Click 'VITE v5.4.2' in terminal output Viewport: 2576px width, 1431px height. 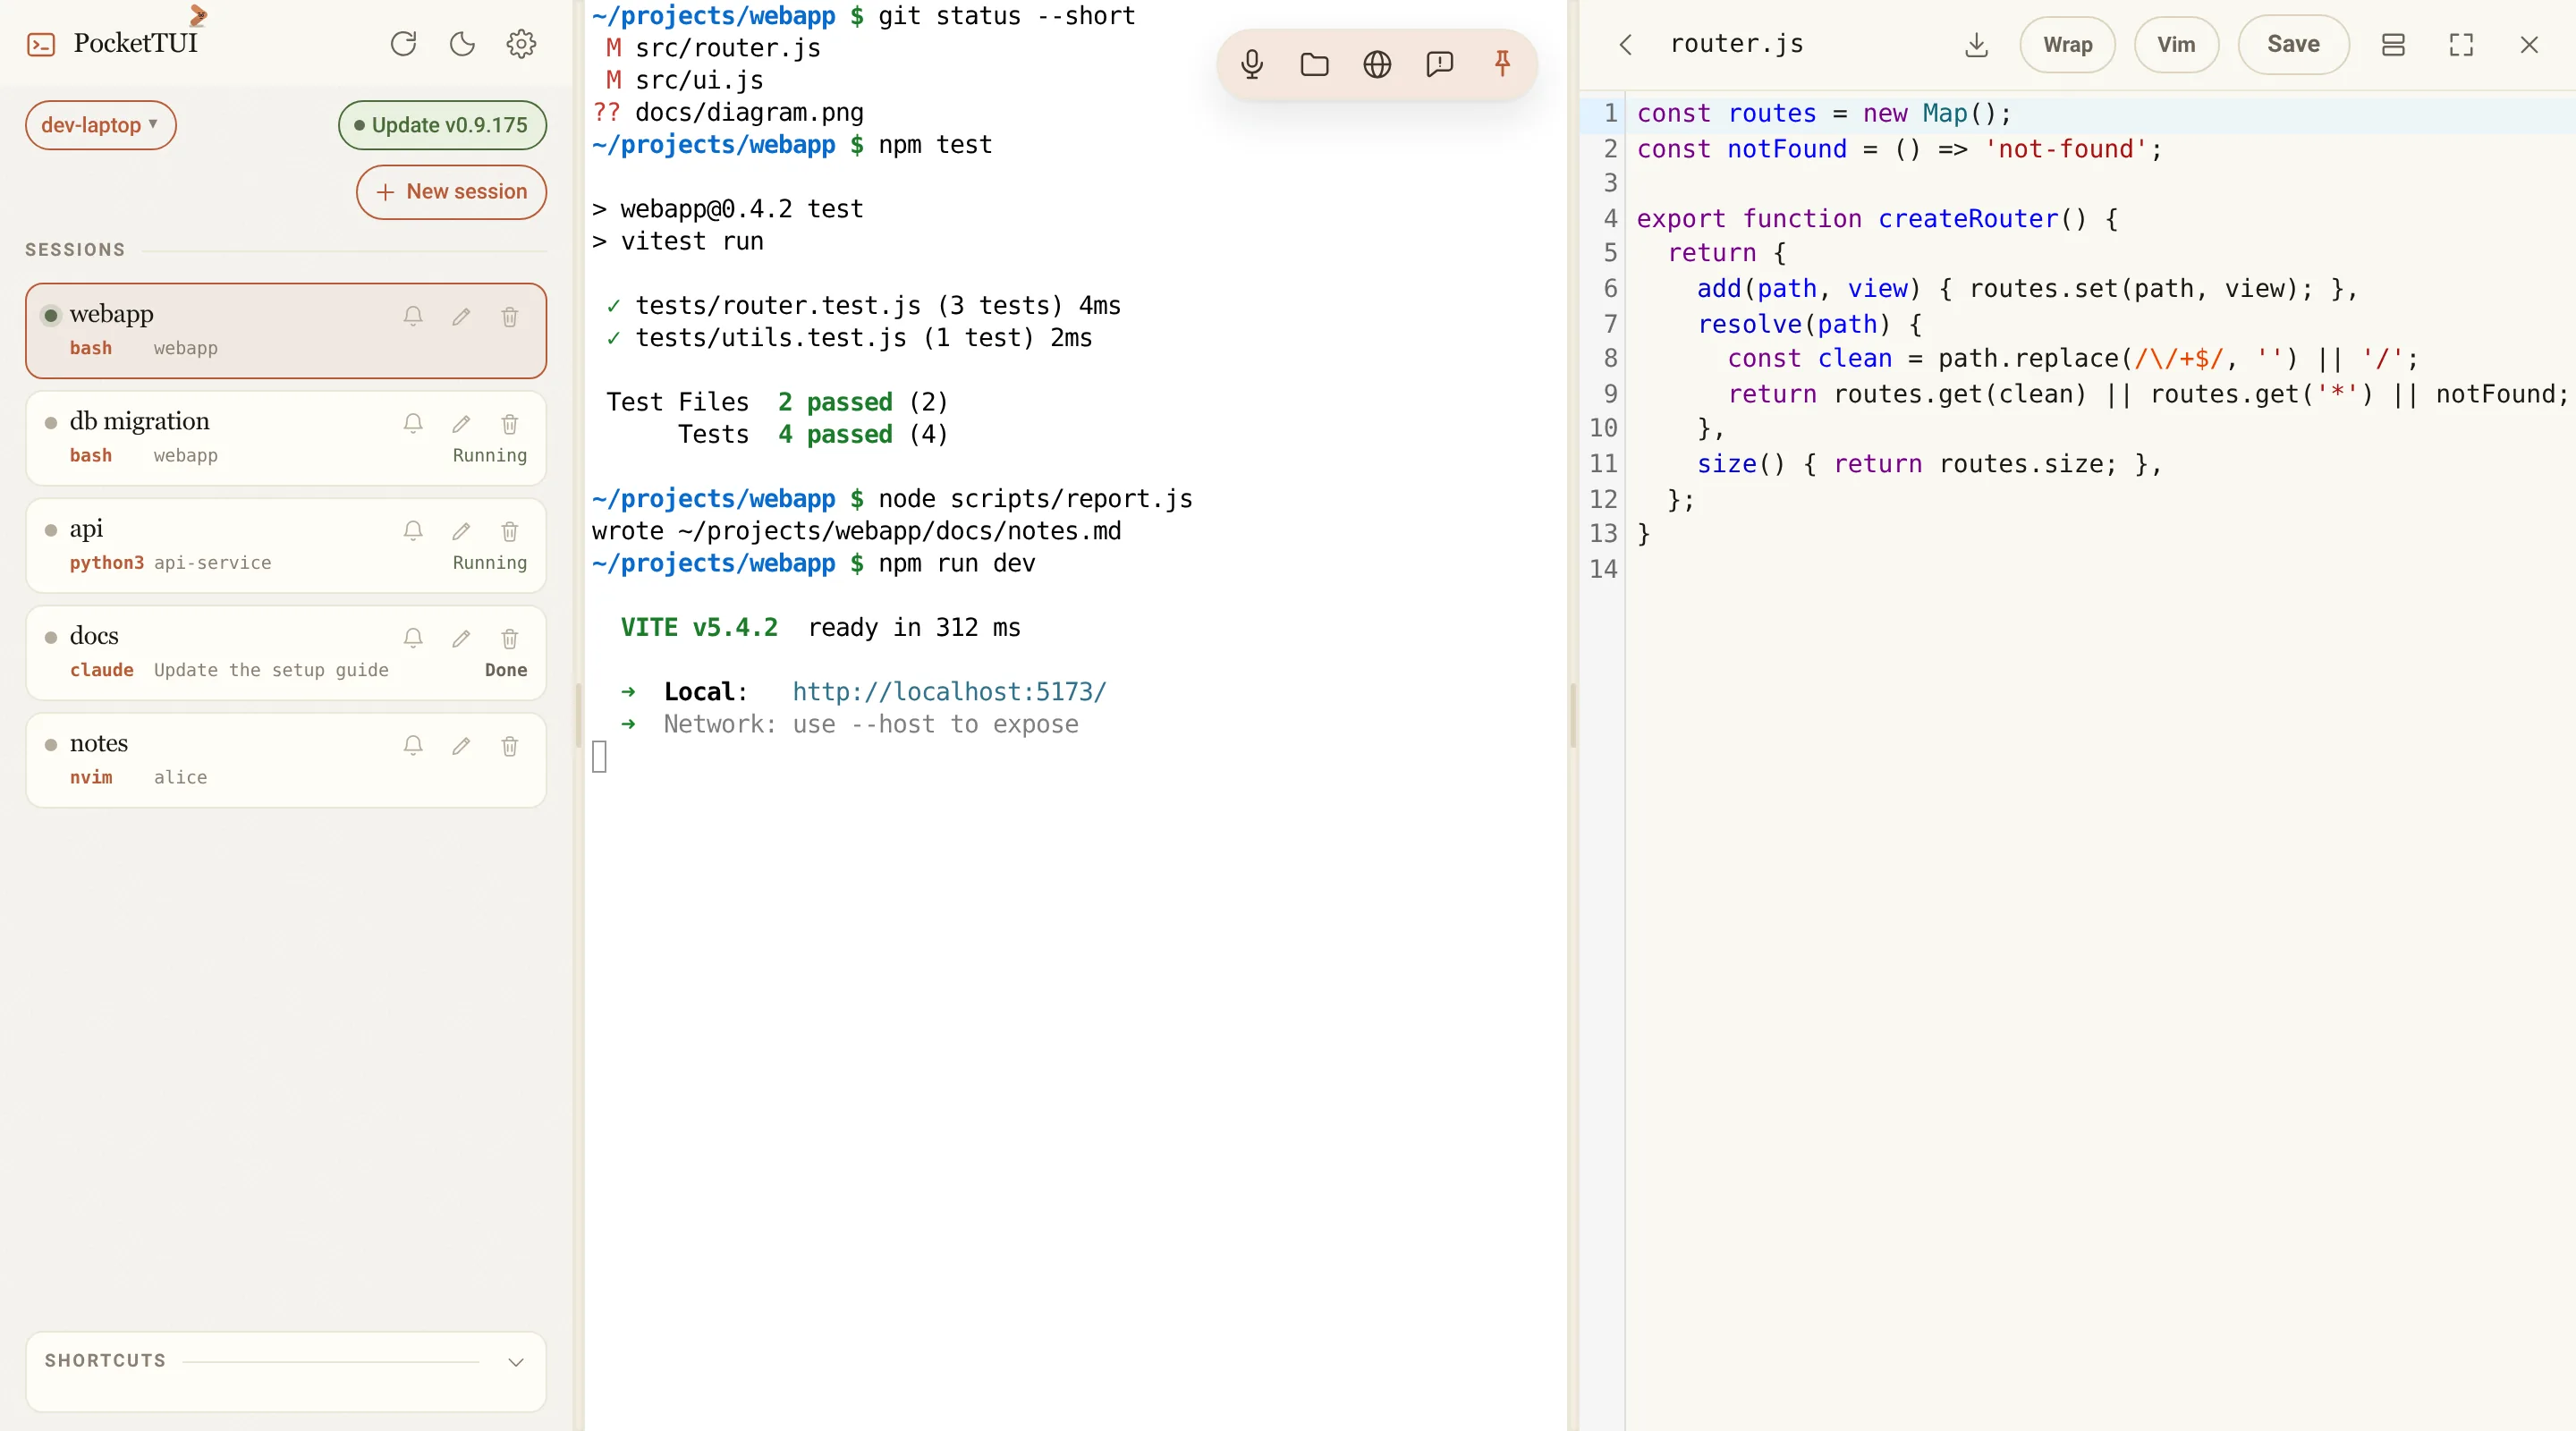699,627
